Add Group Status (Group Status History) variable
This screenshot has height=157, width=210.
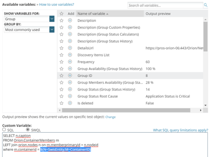[70, 89]
